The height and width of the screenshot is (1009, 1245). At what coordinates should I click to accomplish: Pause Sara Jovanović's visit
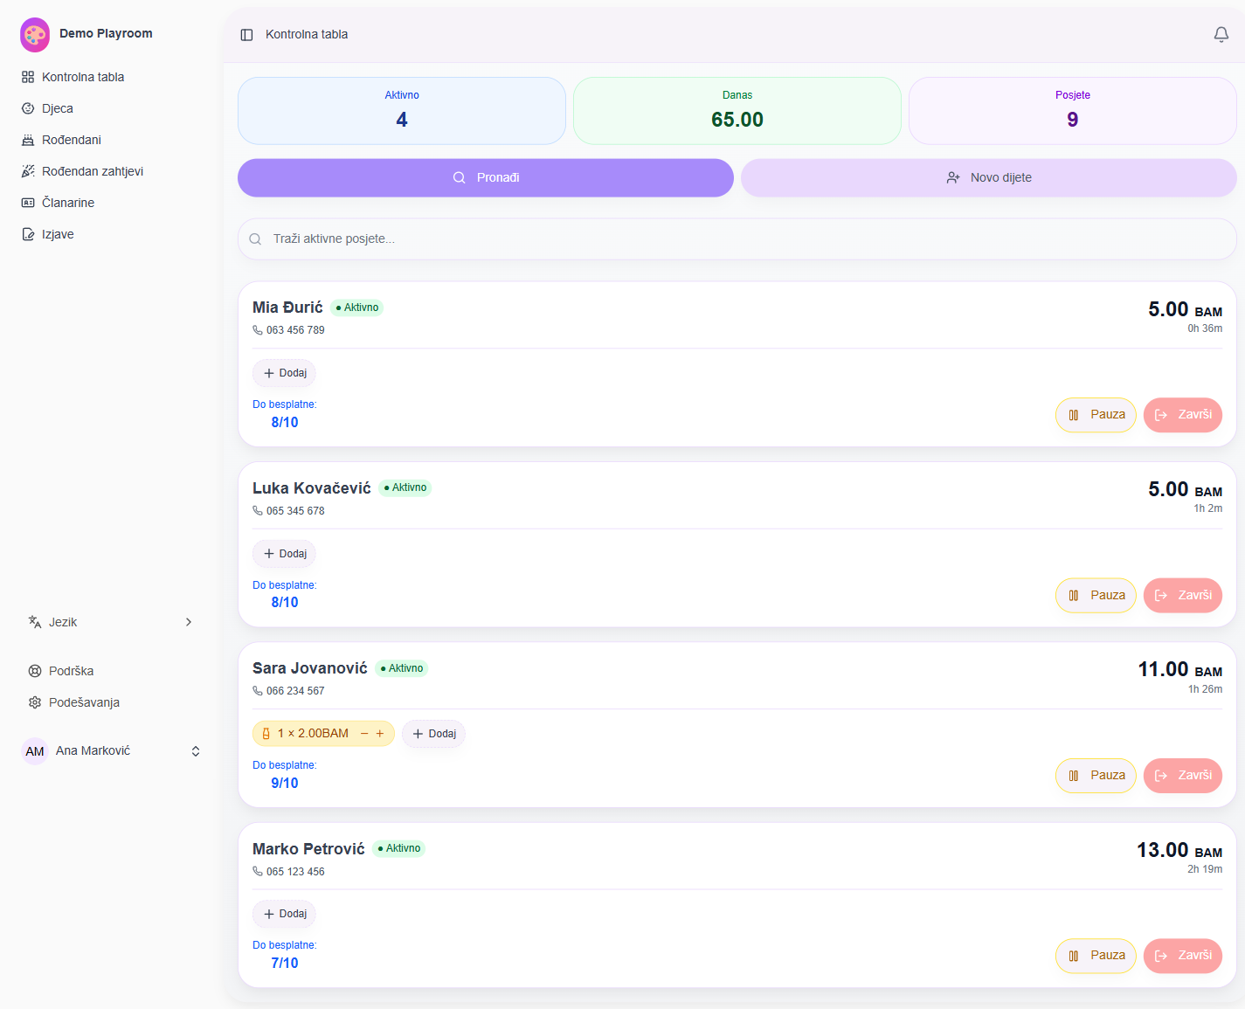(1096, 776)
